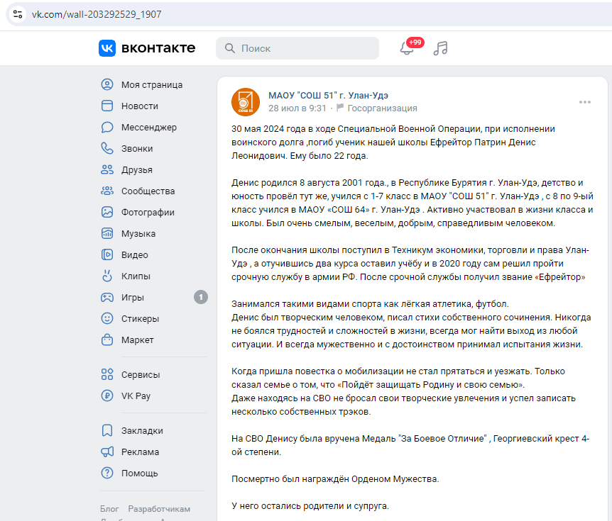Open the post options three-dots menu

584,102
